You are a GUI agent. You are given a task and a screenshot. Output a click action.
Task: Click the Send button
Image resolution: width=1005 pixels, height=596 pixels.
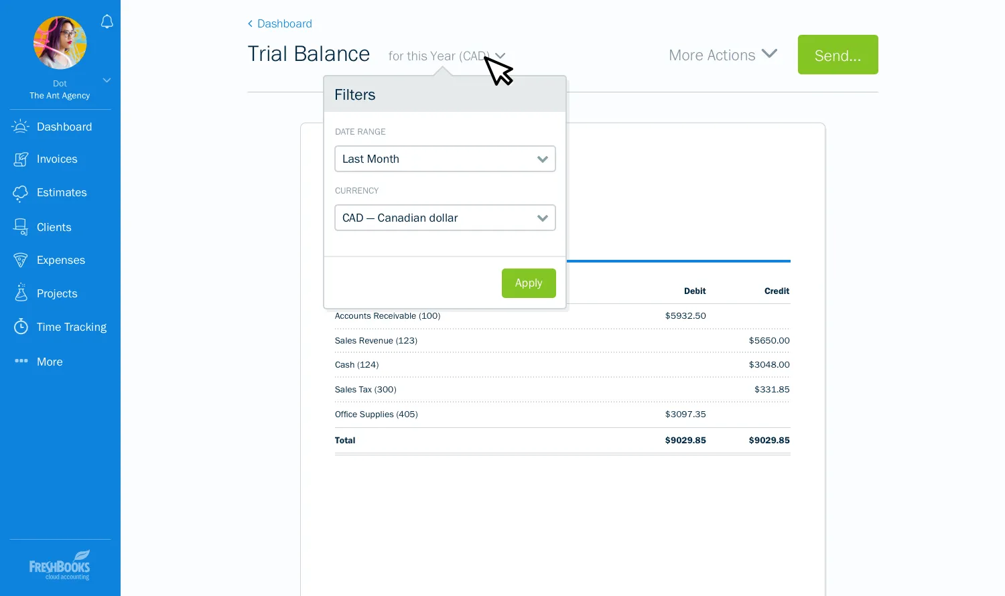(x=837, y=55)
